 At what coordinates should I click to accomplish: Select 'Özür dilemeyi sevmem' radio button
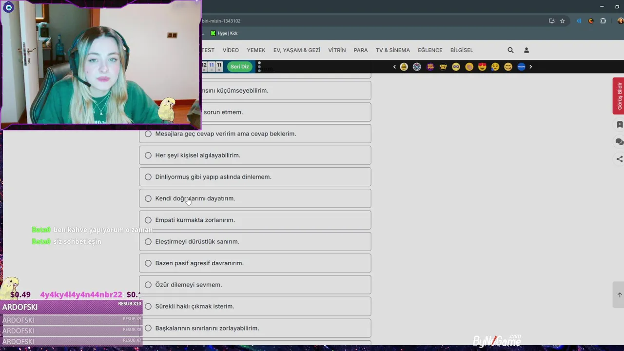click(x=148, y=285)
